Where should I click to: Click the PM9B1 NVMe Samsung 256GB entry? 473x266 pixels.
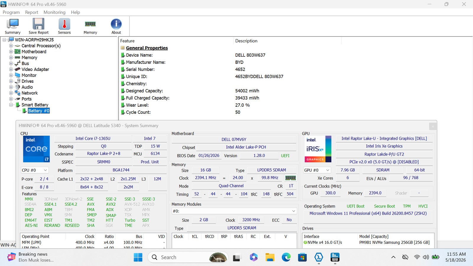(x=394, y=242)
